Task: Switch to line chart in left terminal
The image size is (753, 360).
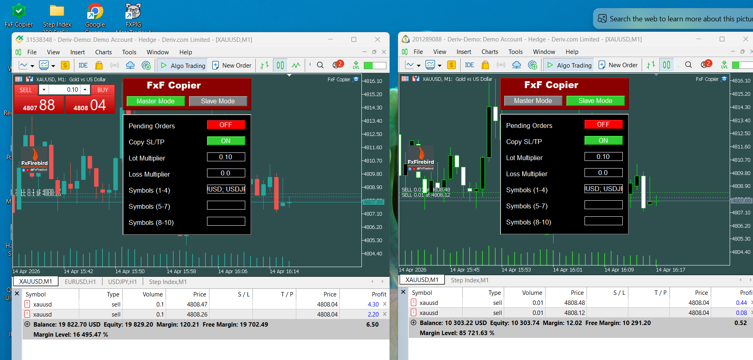Action: pyautogui.click(x=296, y=65)
